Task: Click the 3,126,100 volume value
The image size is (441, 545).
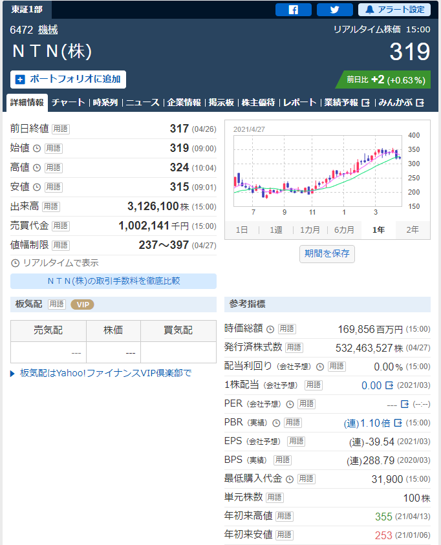Action: click(x=153, y=206)
